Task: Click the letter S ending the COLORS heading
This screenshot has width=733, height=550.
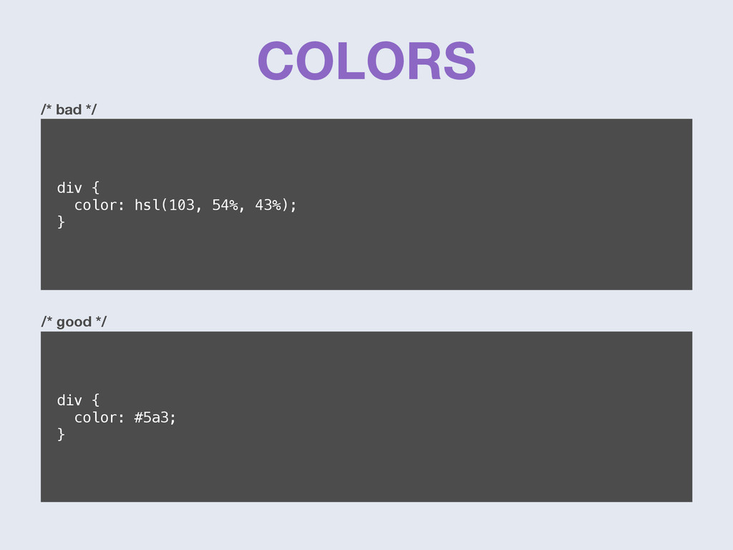Action: point(459,61)
